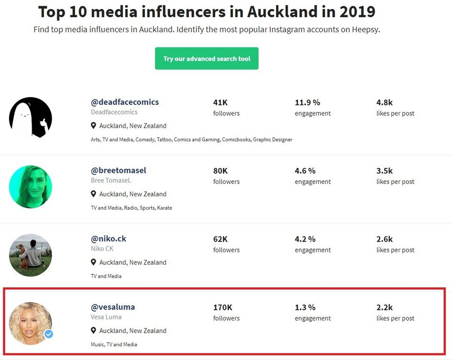Screen dimensions: 469x360
Task: Click the Deadfacecomics ghost avatar
Action: tap(31, 118)
